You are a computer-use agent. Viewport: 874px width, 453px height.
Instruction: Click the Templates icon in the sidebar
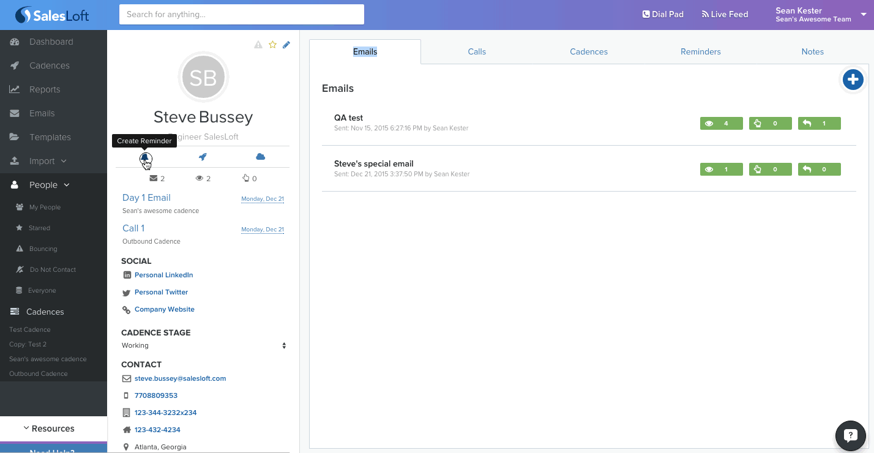(13, 137)
